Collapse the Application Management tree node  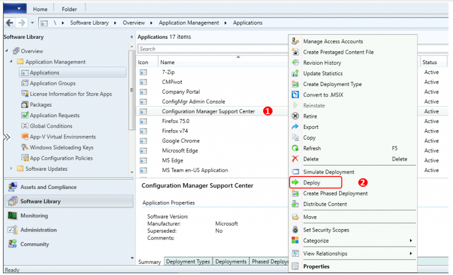pos(12,62)
